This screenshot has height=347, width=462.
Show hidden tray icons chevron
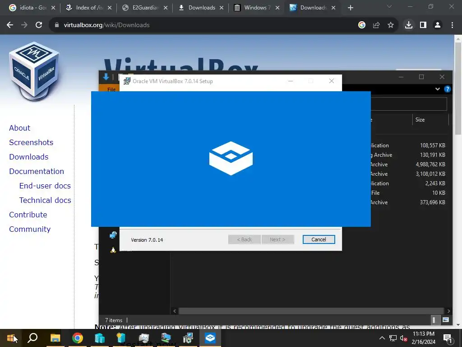click(x=382, y=338)
